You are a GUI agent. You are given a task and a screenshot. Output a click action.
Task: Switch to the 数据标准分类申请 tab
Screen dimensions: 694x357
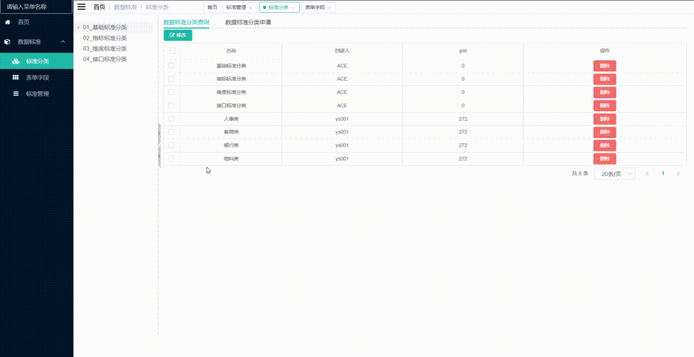[x=247, y=22]
